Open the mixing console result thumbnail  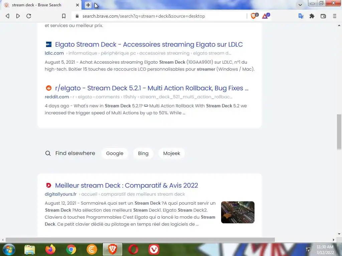pos(238,212)
